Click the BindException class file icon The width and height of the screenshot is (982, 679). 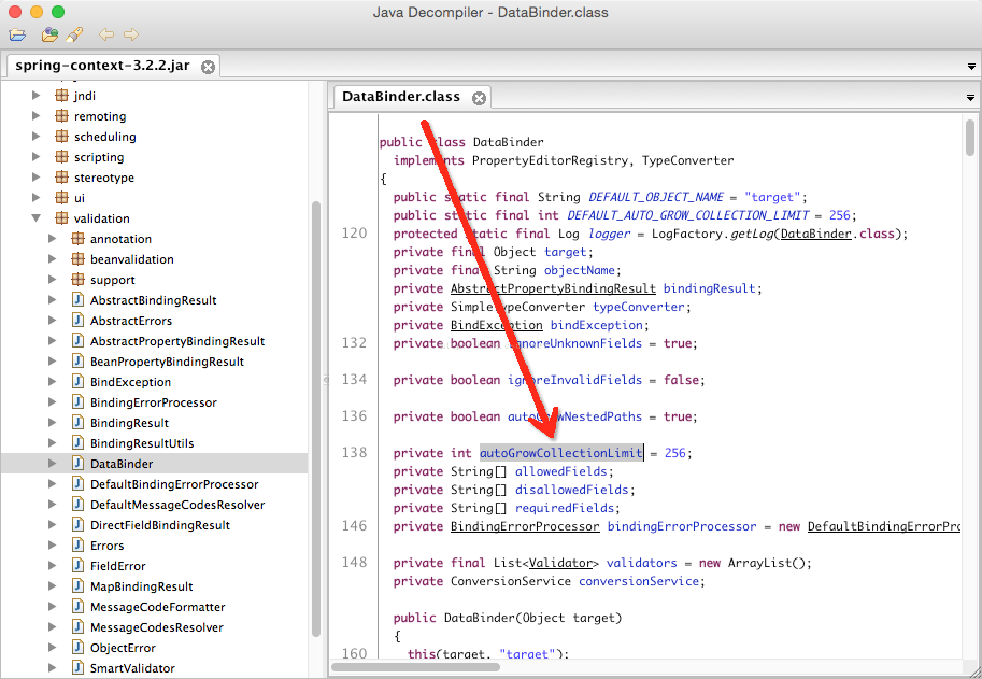click(x=78, y=381)
